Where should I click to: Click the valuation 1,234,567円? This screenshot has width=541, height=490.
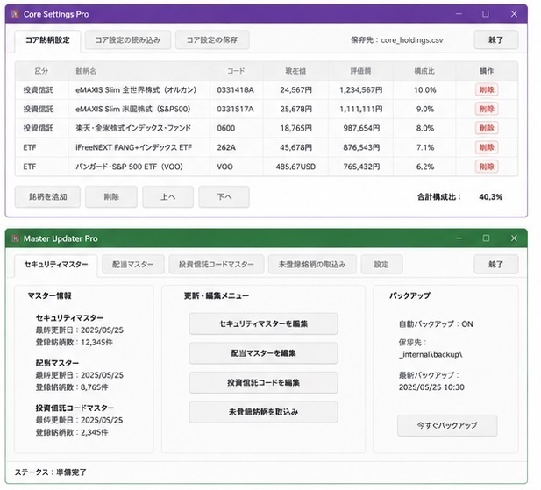pyautogui.click(x=361, y=90)
